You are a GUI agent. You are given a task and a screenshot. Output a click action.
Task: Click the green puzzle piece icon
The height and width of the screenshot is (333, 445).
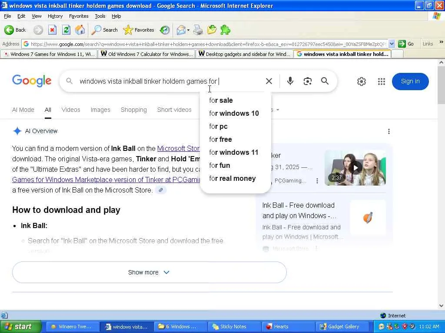point(226,30)
